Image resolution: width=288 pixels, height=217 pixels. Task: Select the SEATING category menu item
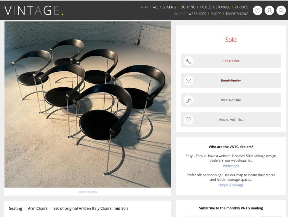point(169,7)
